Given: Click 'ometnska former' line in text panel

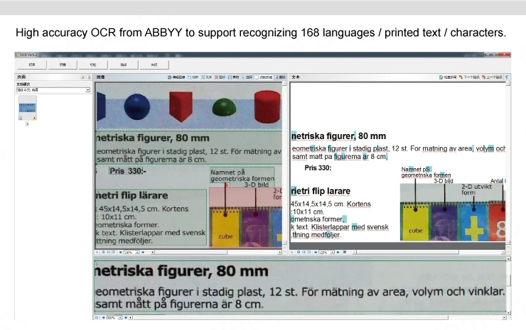Looking at the screenshot, I should tap(318, 219).
